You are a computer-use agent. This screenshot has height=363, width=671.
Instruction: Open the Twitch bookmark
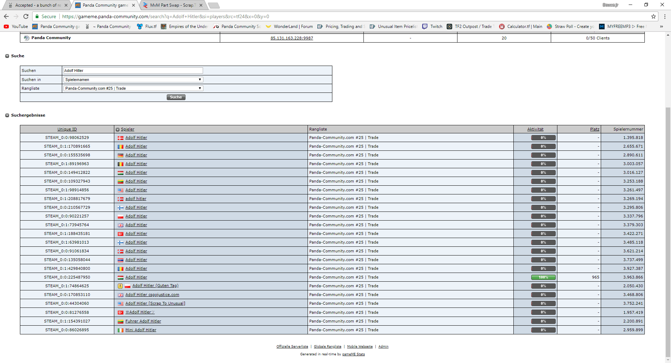click(x=432, y=27)
